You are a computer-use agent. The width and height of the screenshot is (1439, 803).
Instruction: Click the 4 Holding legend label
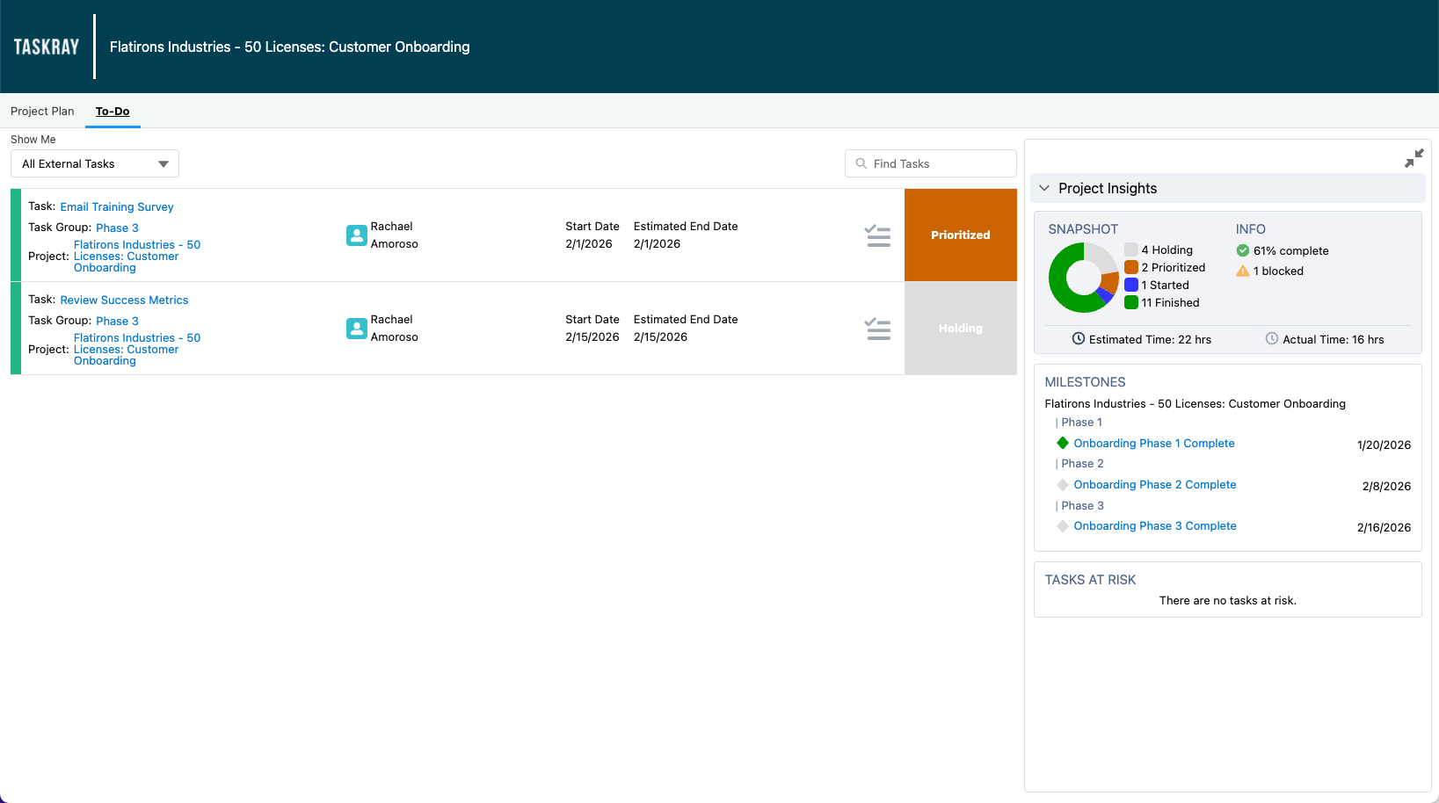click(1167, 250)
